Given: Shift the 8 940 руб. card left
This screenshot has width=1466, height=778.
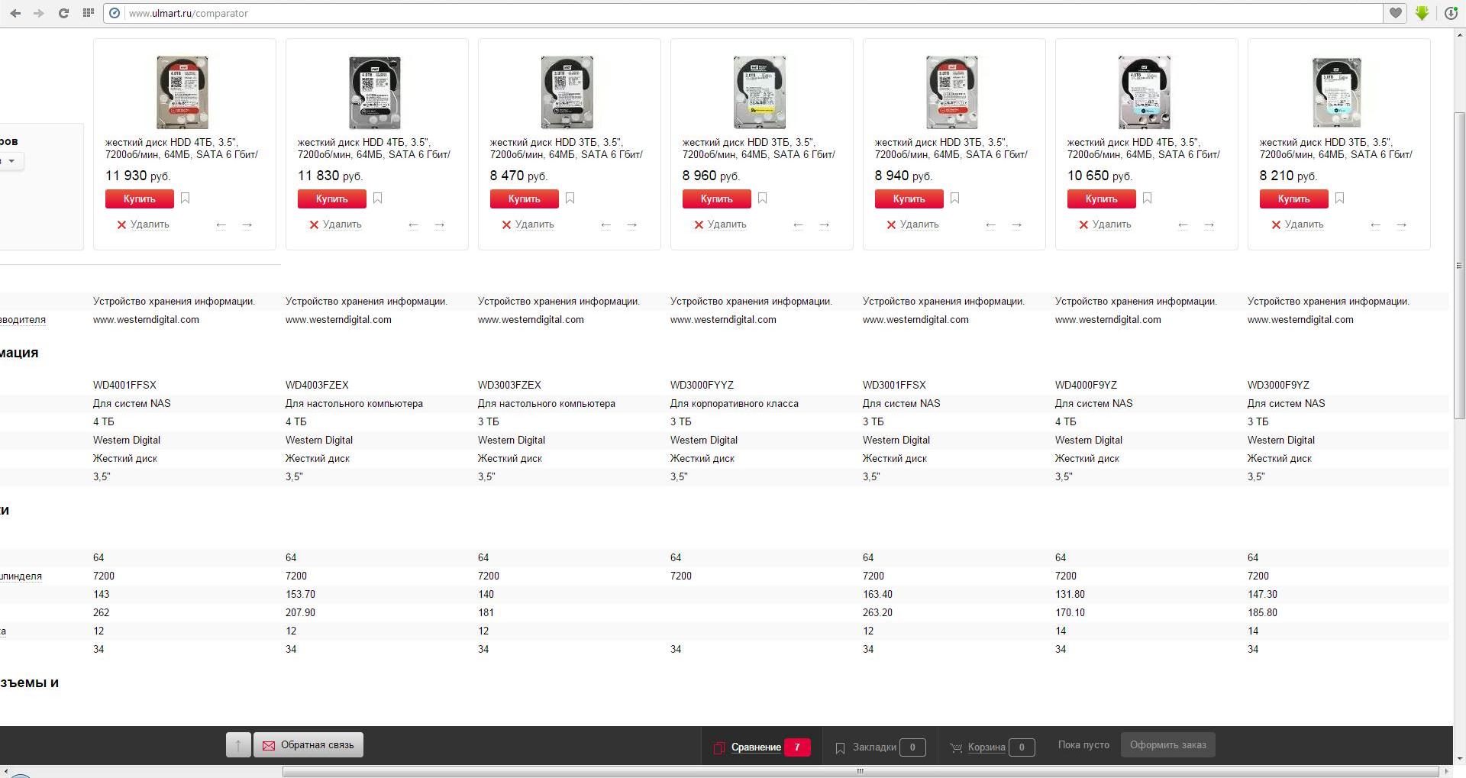Looking at the screenshot, I should pyautogui.click(x=991, y=225).
